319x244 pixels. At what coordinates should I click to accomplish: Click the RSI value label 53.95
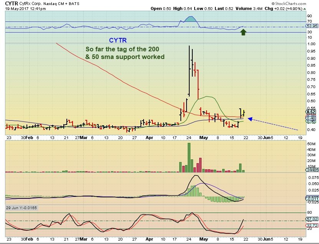pyautogui.click(x=313, y=26)
